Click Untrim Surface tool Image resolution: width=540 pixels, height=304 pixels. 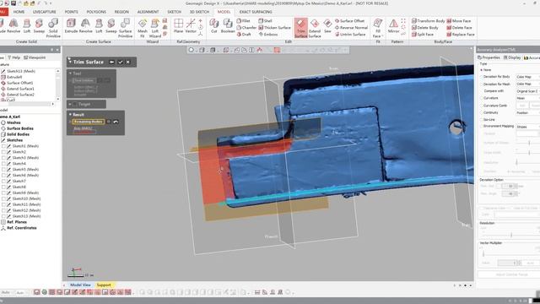point(350,34)
